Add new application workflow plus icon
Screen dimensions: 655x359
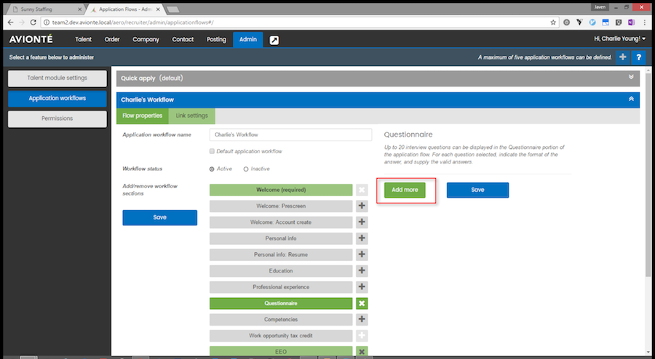(x=622, y=57)
